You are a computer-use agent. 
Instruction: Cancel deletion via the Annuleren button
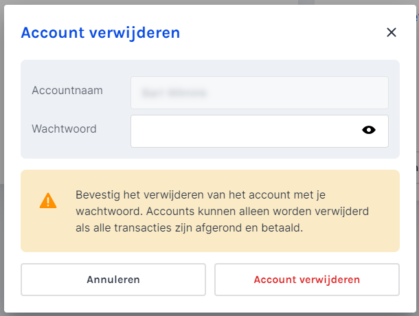click(x=113, y=280)
